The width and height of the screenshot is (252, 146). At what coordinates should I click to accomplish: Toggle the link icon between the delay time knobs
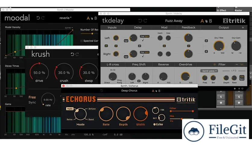[x=140, y=46]
